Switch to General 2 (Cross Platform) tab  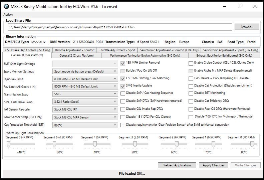76,56
